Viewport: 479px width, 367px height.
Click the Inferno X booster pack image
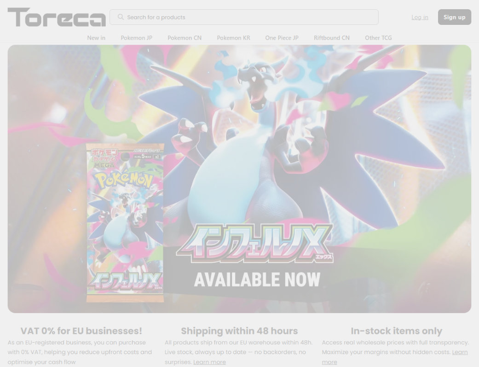tap(125, 223)
